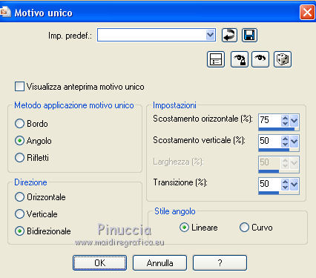
Task: Choose Curvo corner style
Action: 244,228
